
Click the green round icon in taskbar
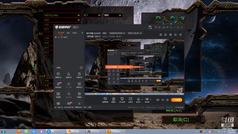(x=26, y=131)
